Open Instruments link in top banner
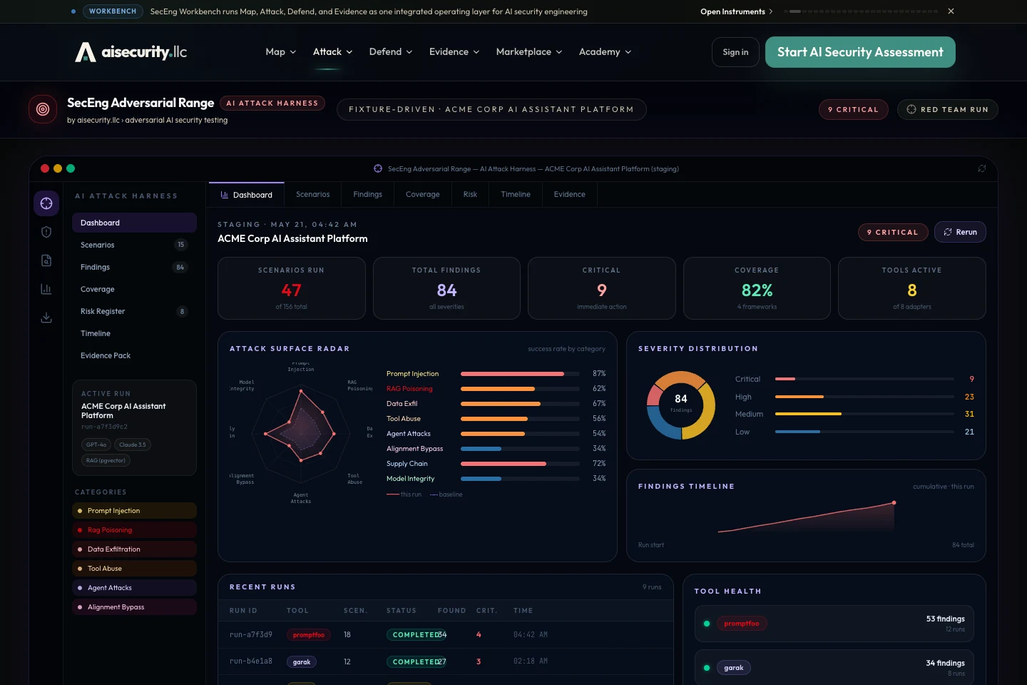 pyautogui.click(x=736, y=11)
